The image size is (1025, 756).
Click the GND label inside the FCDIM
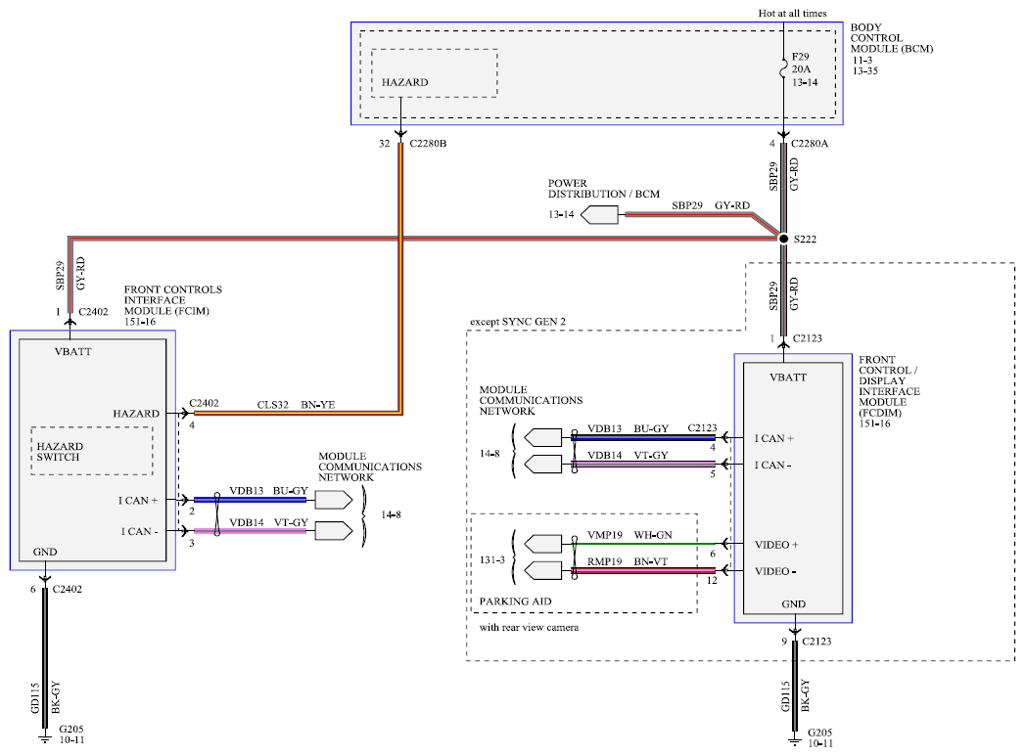[794, 603]
